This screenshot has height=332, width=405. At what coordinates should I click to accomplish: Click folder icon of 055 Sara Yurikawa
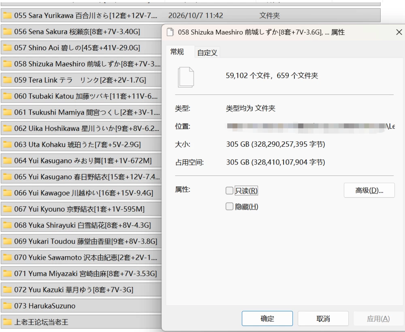[7, 15]
